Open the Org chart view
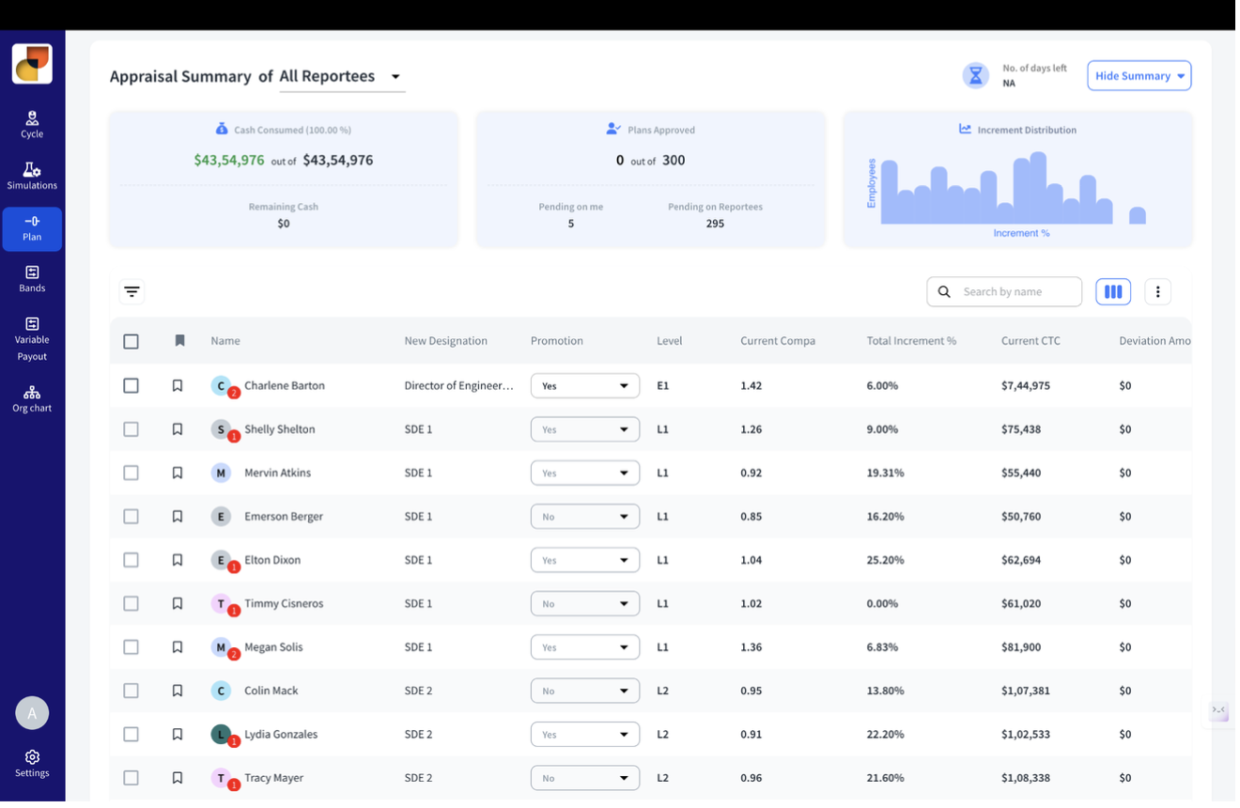 (32, 399)
